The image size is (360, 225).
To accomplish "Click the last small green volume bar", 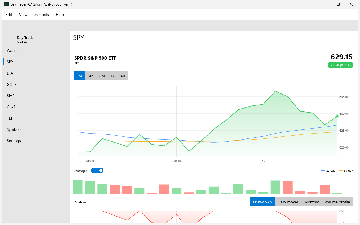I will click(x=337, y=193).
